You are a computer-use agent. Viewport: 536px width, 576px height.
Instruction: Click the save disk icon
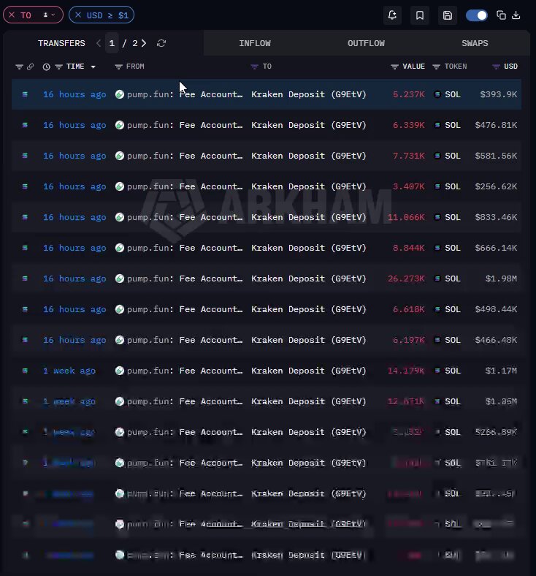(x=447, y=15)
